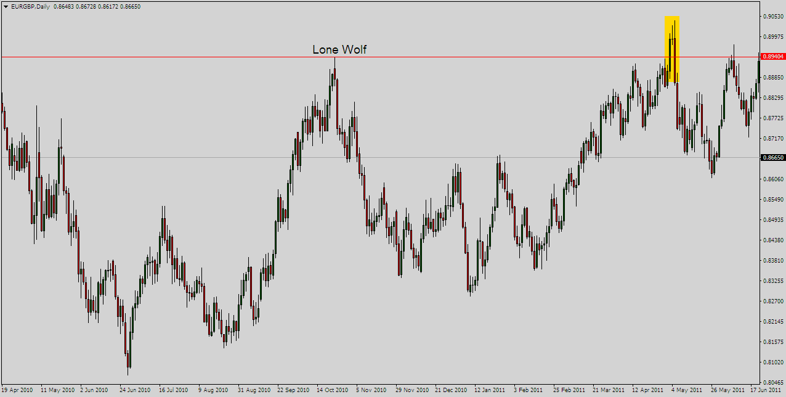
Task: Click the 0.82145 price axis label
Action: [x=774, y=321]
